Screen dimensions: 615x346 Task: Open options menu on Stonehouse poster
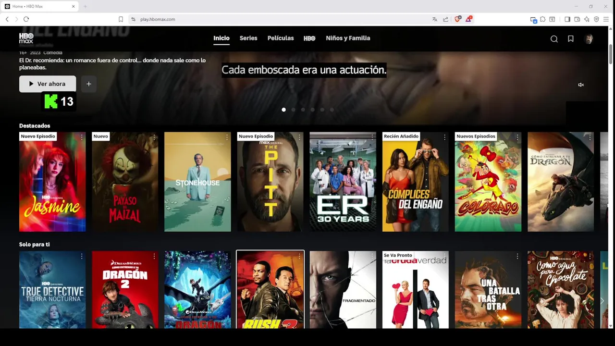coord(227,137)
